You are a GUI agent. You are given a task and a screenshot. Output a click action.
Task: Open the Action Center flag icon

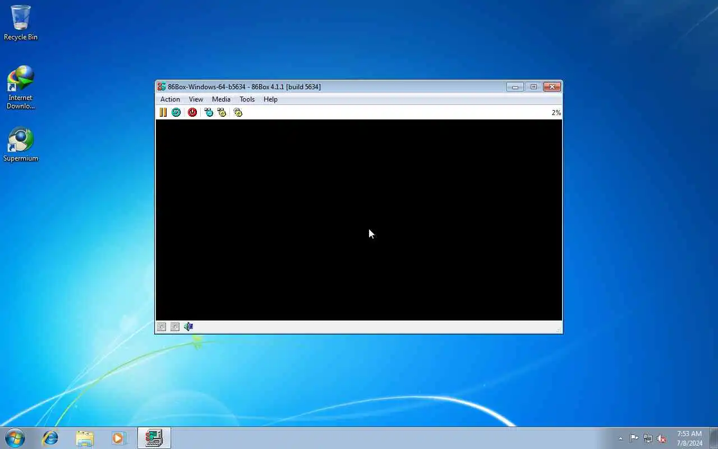point(634,438)
